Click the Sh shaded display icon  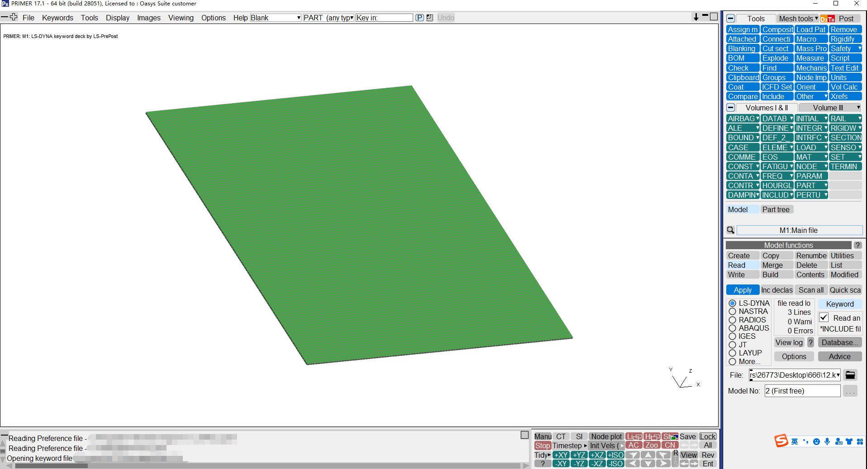click(670, 436)
